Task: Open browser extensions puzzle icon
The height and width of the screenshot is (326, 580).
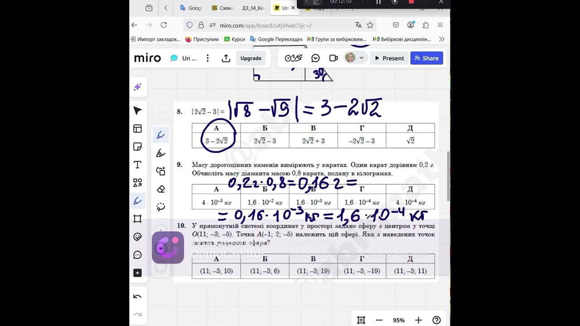Action: point(425,25)
